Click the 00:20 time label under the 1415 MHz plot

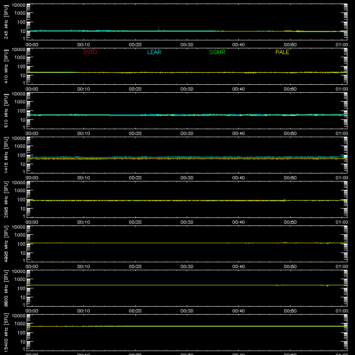(135, 178)
